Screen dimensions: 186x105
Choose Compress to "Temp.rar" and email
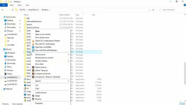click(x=48, y=77)
